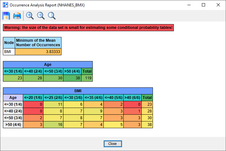226x151 pixels.
Task: Select BMI table row total 38
Action: point(147,125)
